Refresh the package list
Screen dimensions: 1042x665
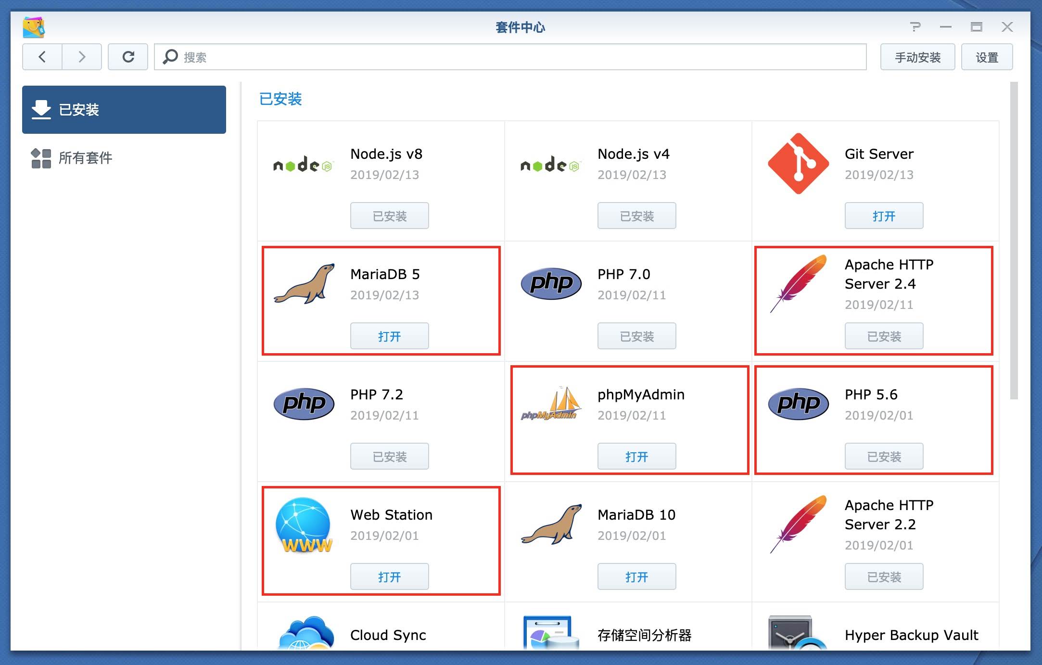click(x=128, y=57)
